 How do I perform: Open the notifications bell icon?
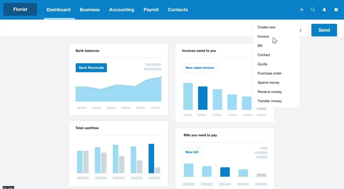(x=324, y=9)
